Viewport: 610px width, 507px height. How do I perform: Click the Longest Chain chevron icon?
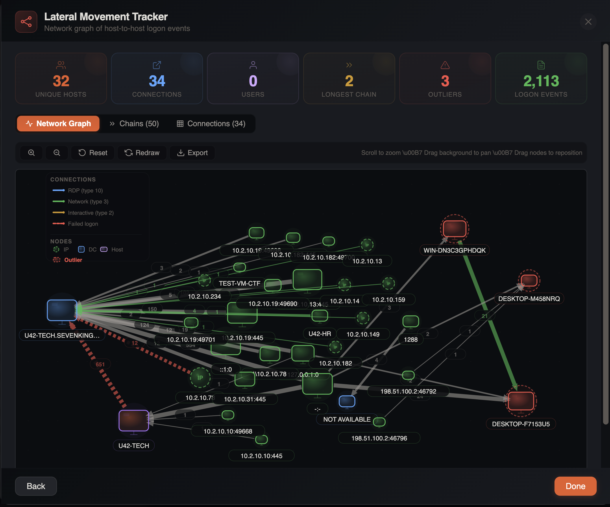[349, 65]
